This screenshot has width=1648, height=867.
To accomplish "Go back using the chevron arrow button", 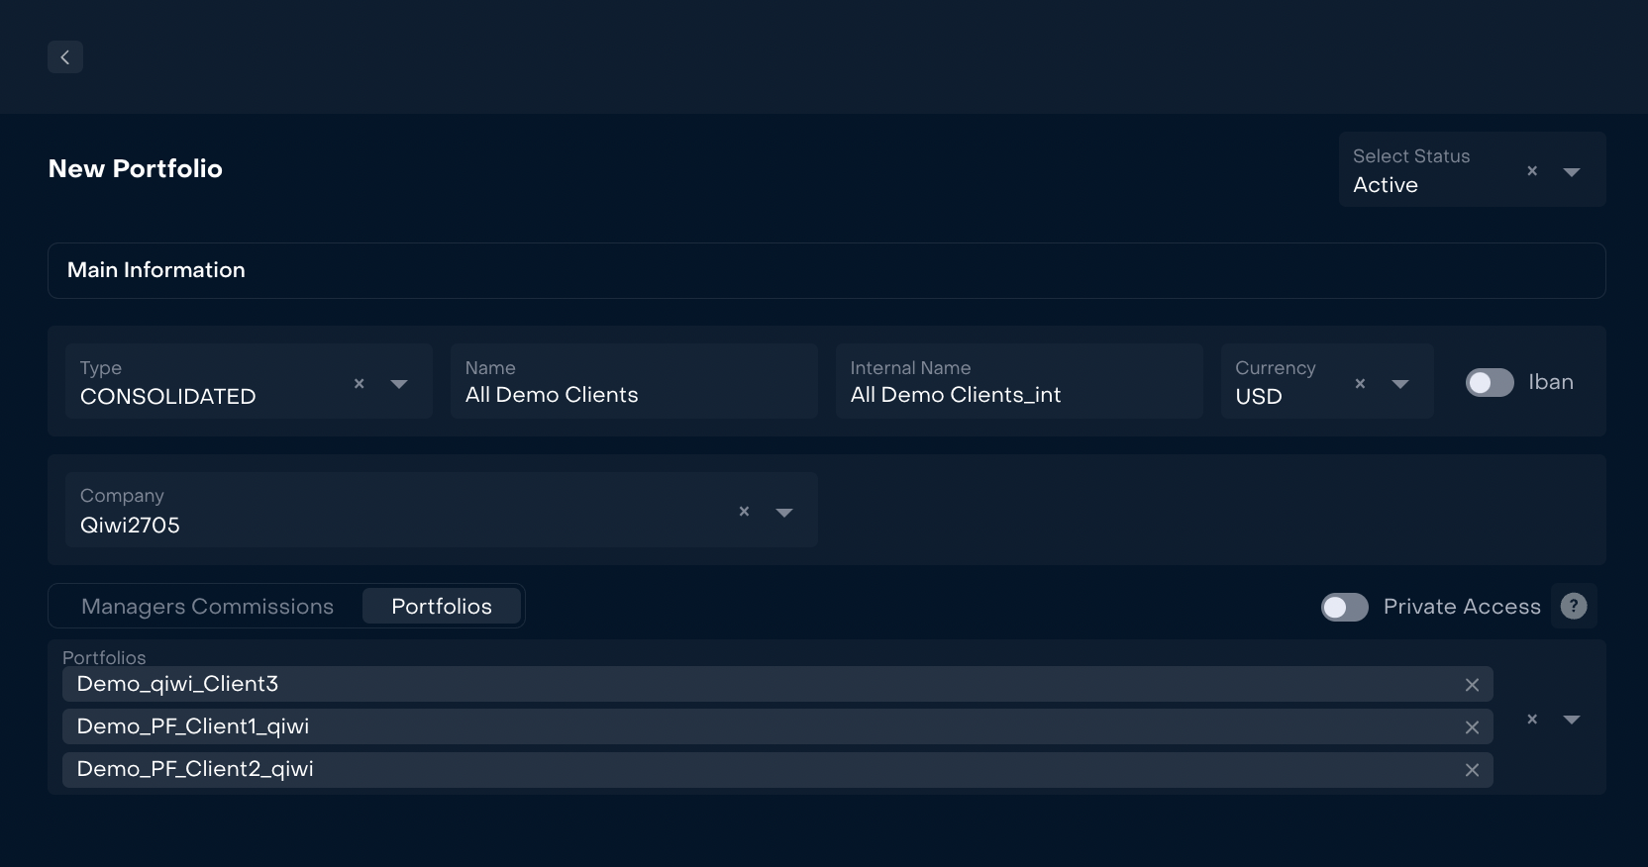I will click(65, 57).
